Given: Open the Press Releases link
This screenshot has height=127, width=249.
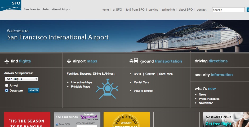Looking at the screenshot, I should click(209, 99).
